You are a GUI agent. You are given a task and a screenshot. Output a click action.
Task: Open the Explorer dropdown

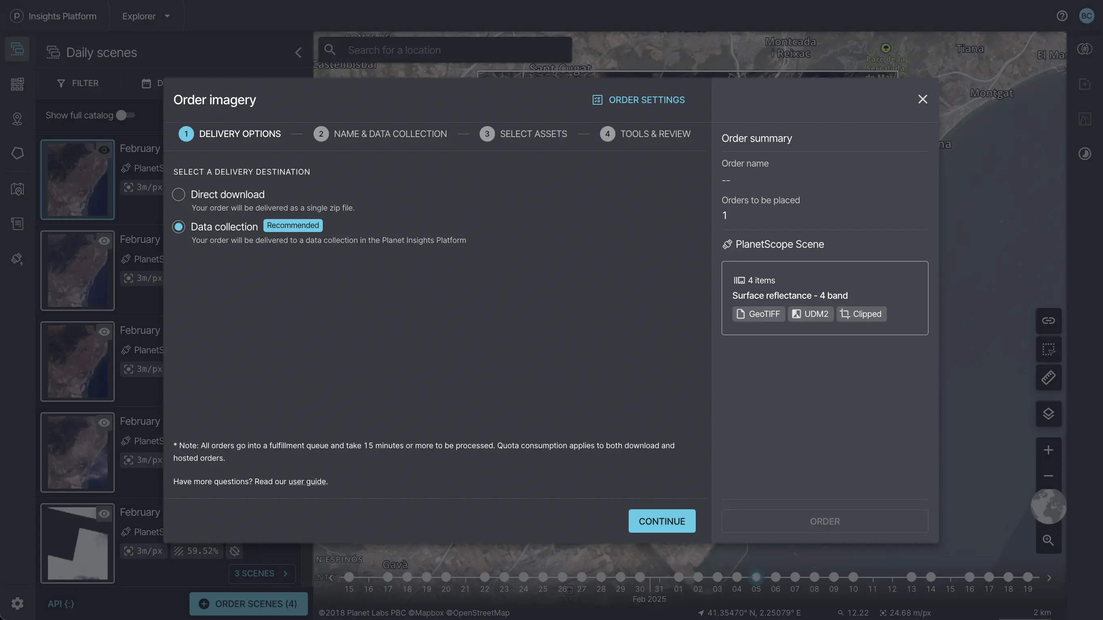click(146, 16)
